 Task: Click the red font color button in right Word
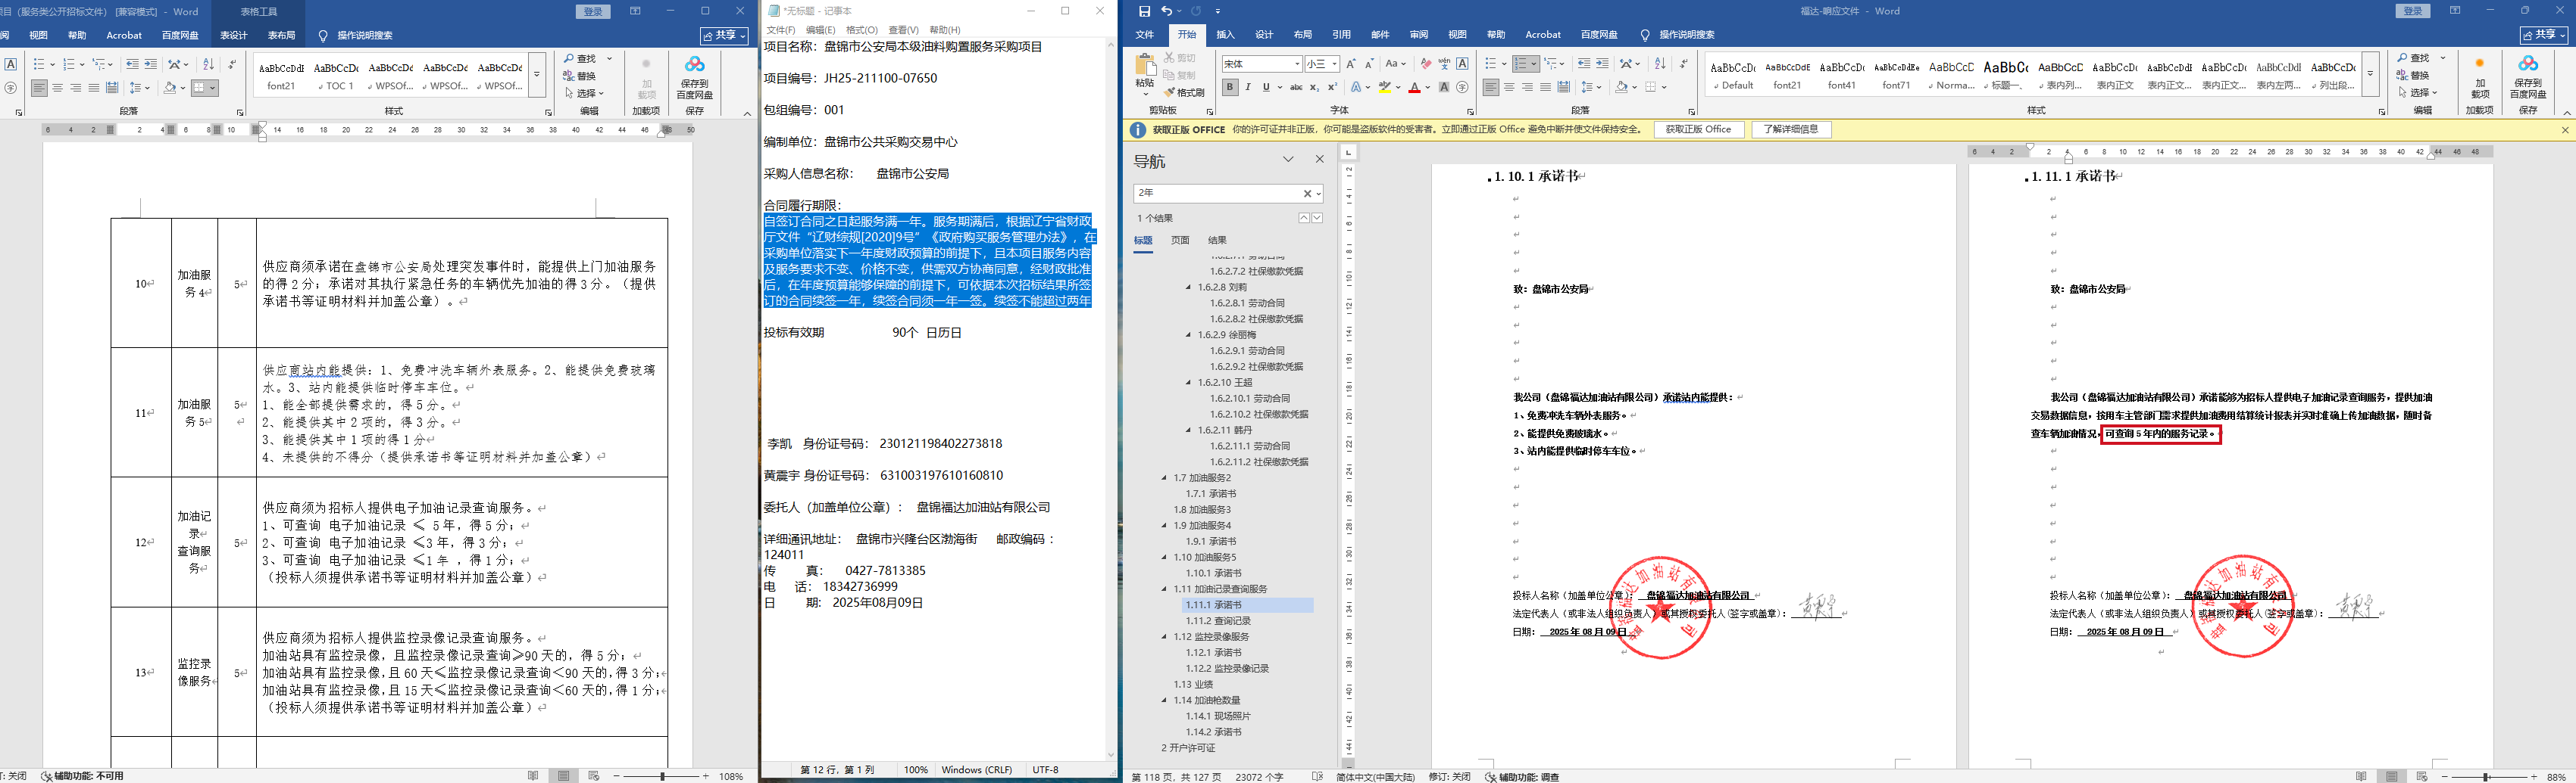pyautogui.click(x=1414, y=88)
